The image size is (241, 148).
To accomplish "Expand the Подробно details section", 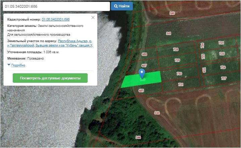I will [18, 65].
